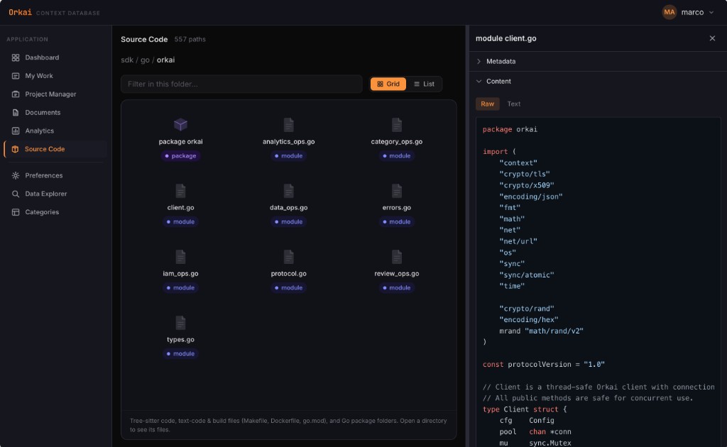Click the type Client struct code line
Screen dimensions: 727x447
click(525, 409)
